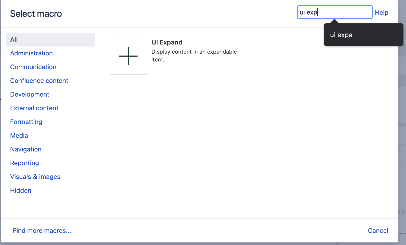This screenshot has height=245, width=406.
Task: Open External content category
Action: coord(34,108)
